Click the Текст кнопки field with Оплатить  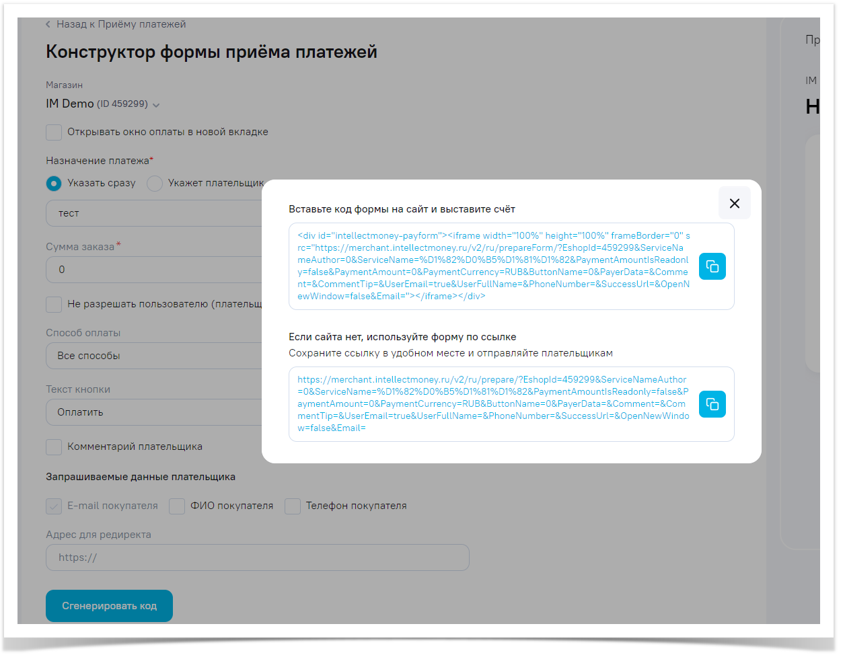155,412
